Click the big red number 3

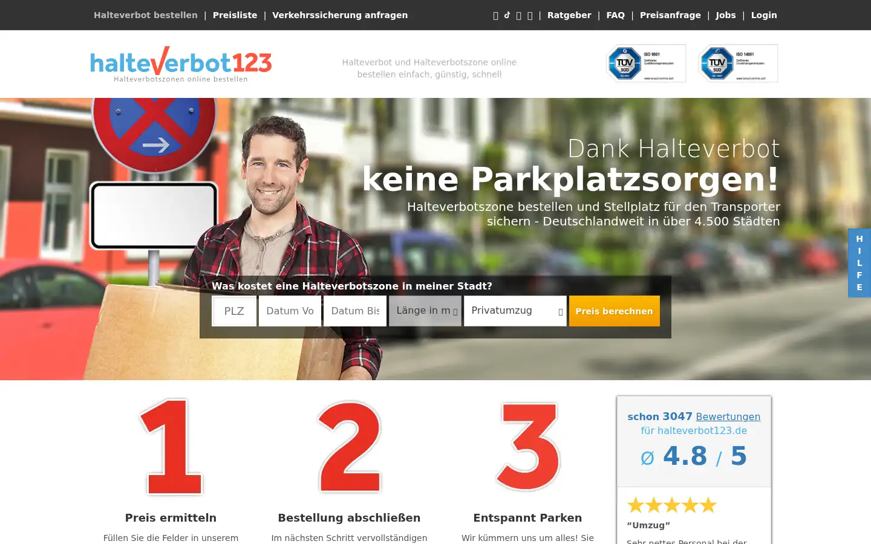point(528,447)
